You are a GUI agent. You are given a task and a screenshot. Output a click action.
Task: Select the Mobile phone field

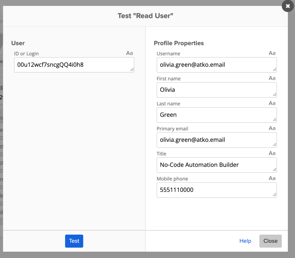[216, 190]
